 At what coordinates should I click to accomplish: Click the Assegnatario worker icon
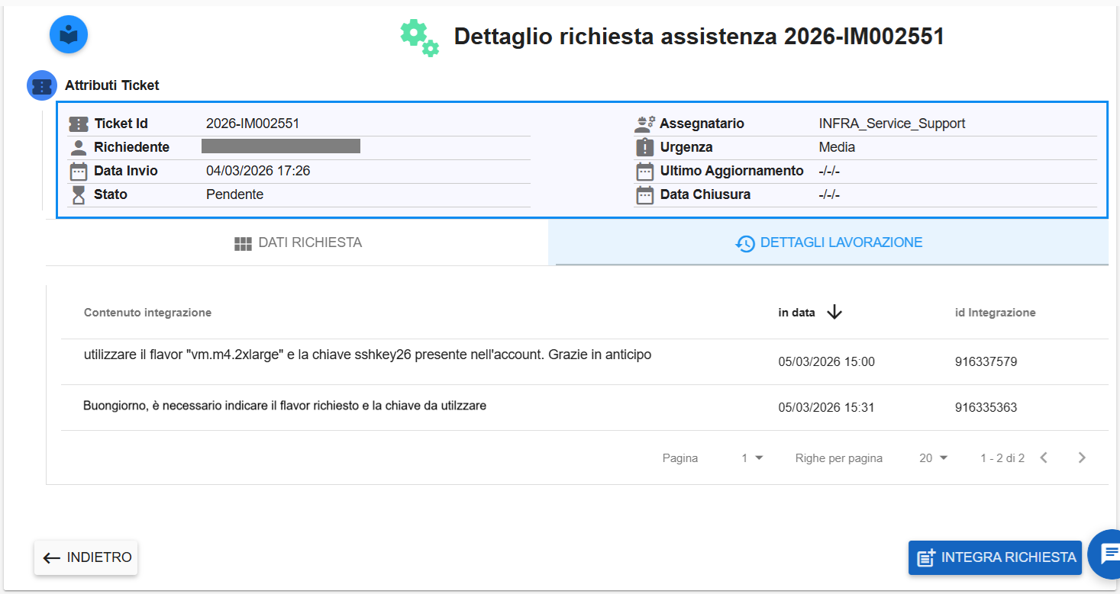pyautogui.click(x=645, y=124)
